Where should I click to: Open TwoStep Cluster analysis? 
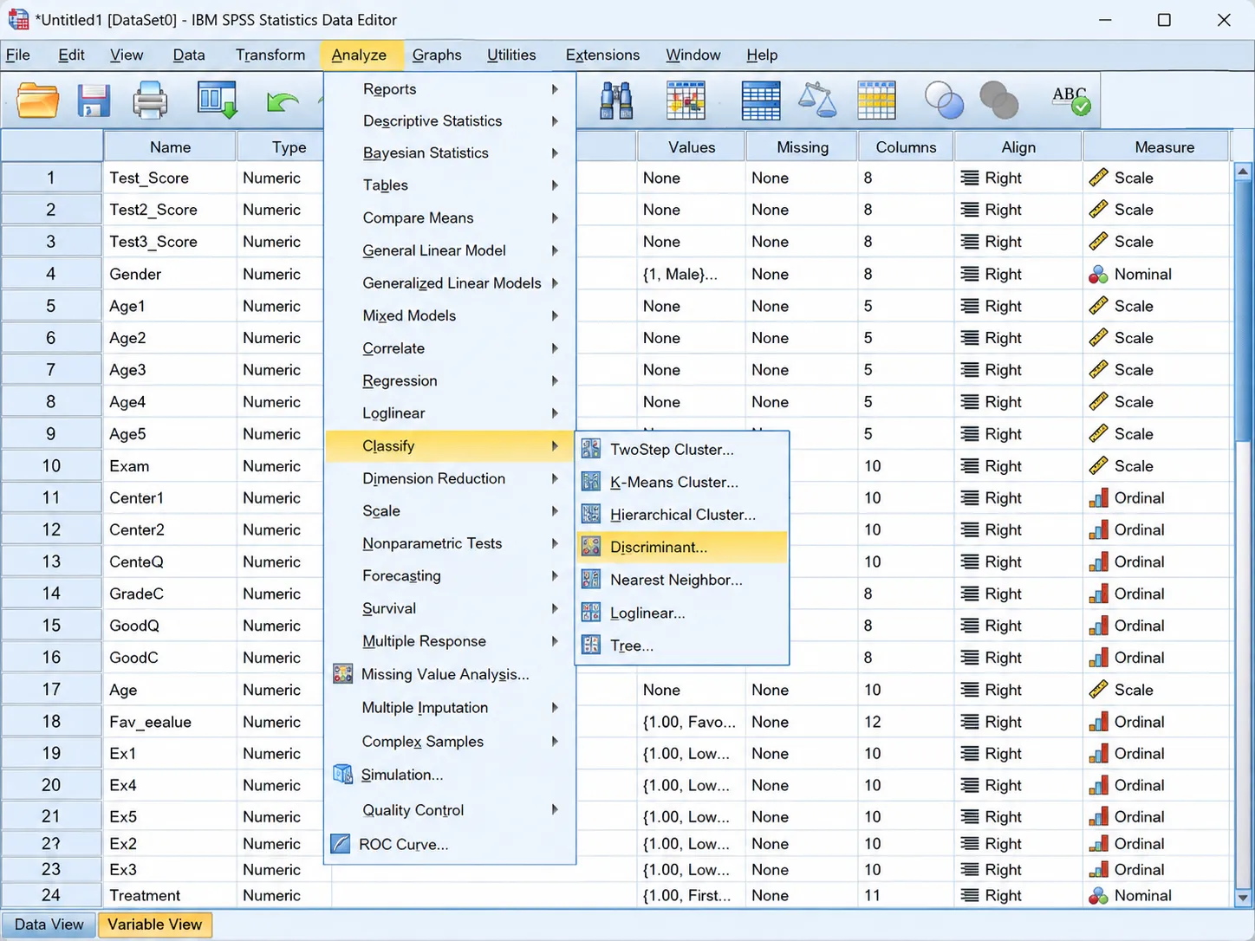(x=681, y=450)
